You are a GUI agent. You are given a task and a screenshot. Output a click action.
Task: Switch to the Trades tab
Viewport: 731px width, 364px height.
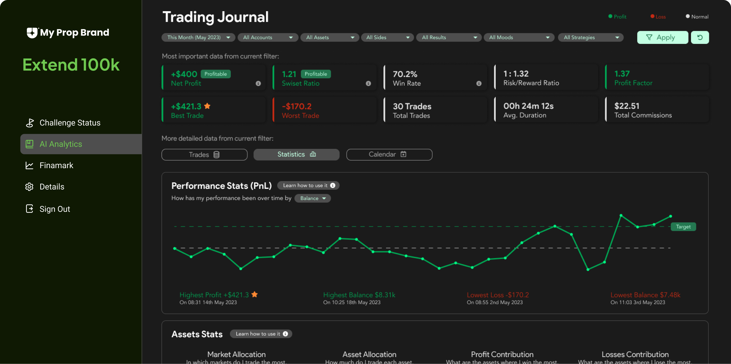(x=204, y=154)
